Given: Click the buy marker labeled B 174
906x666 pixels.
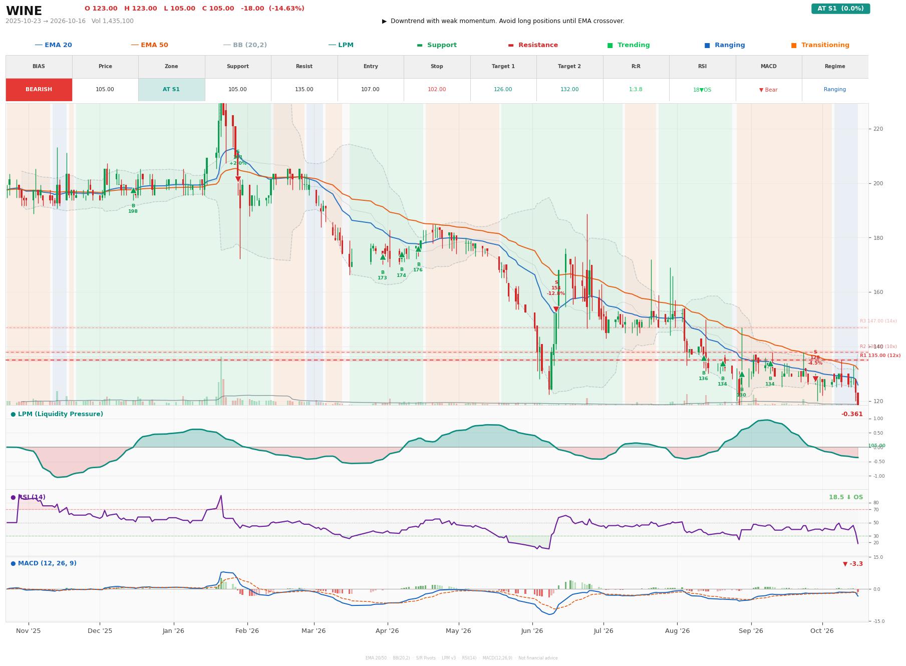Looking at the screenshot, I should tap(402, 254).
